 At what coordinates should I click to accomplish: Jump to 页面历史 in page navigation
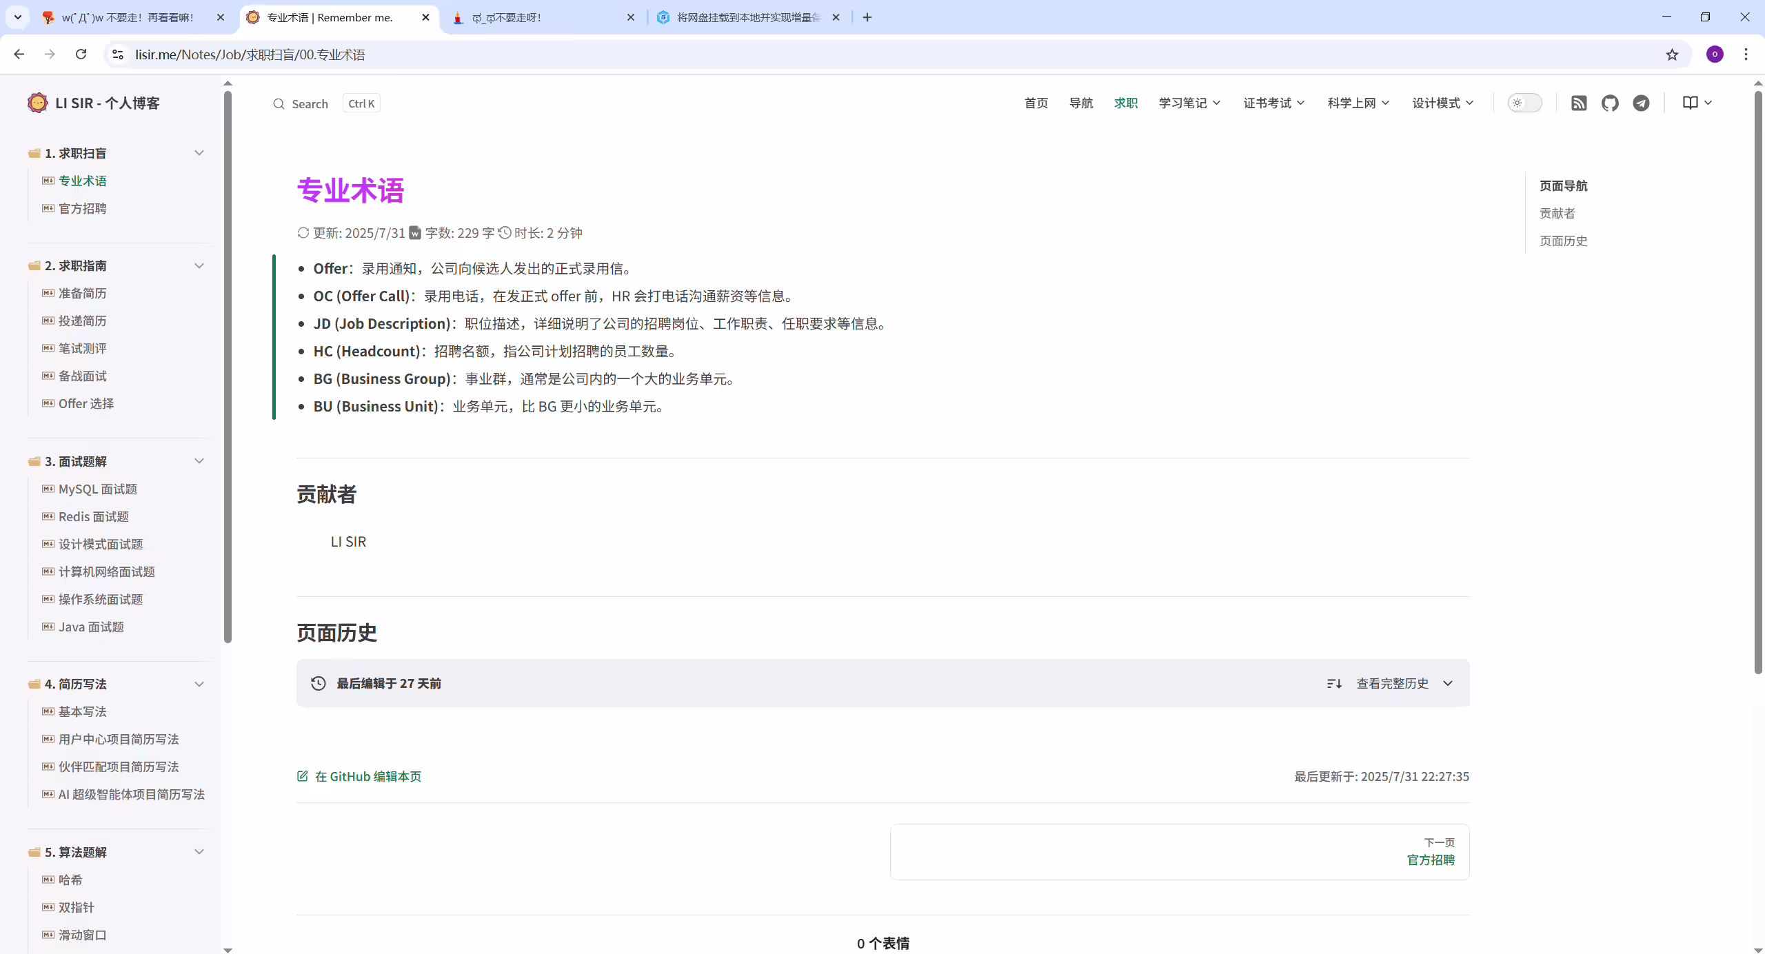(x=1564, y=241)
